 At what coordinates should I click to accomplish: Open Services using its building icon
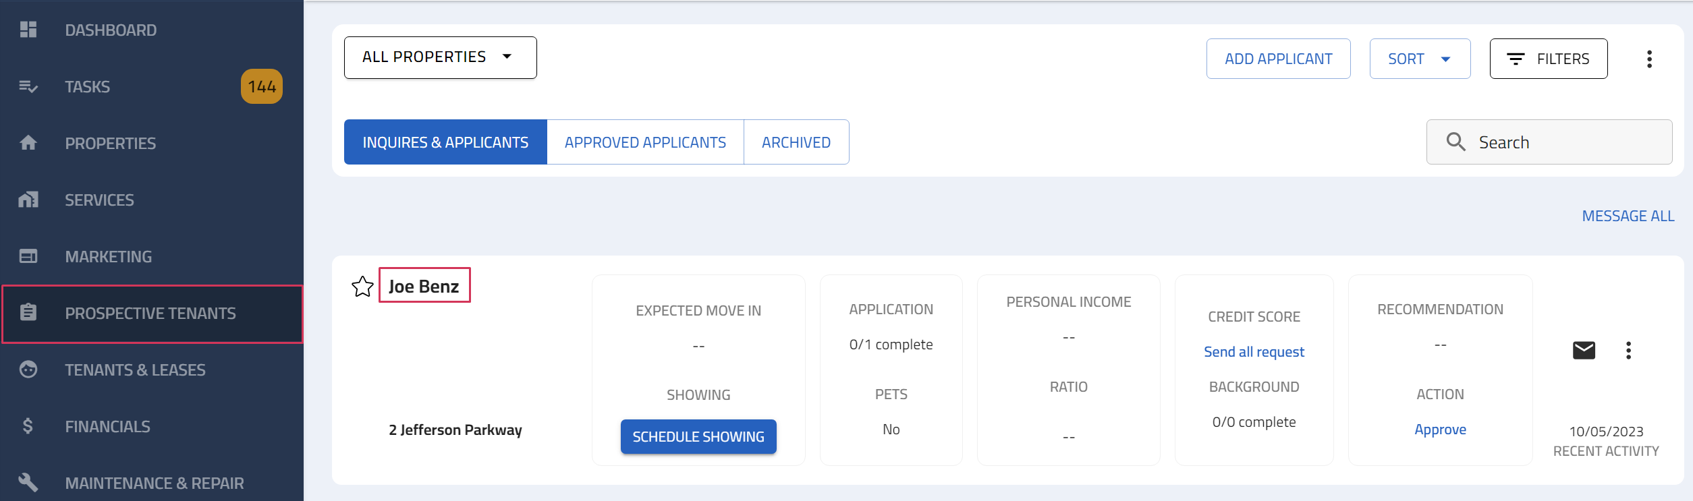click(28, 200)
